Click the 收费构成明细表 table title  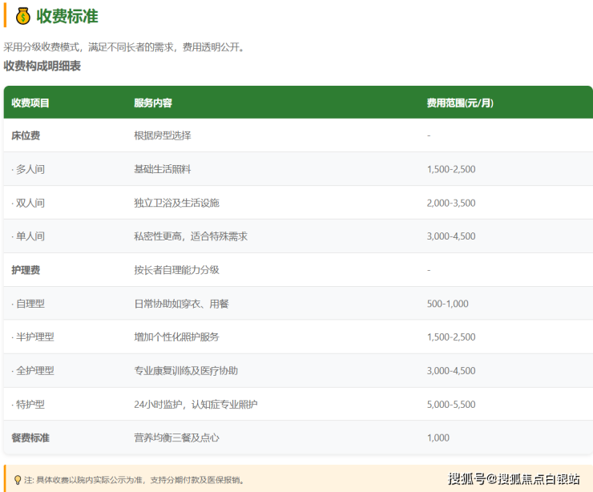coord(42,66)
